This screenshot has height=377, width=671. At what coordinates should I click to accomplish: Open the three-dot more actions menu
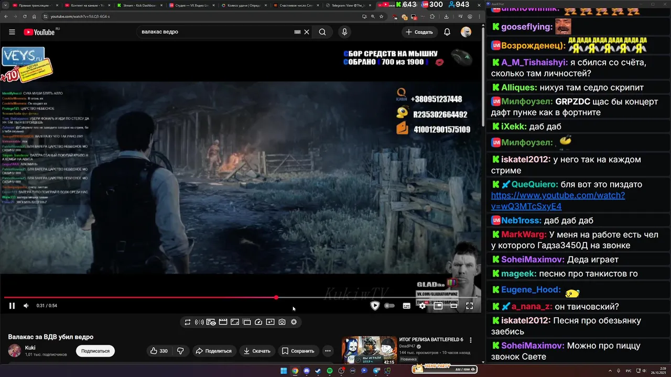[x=328, y=351]
